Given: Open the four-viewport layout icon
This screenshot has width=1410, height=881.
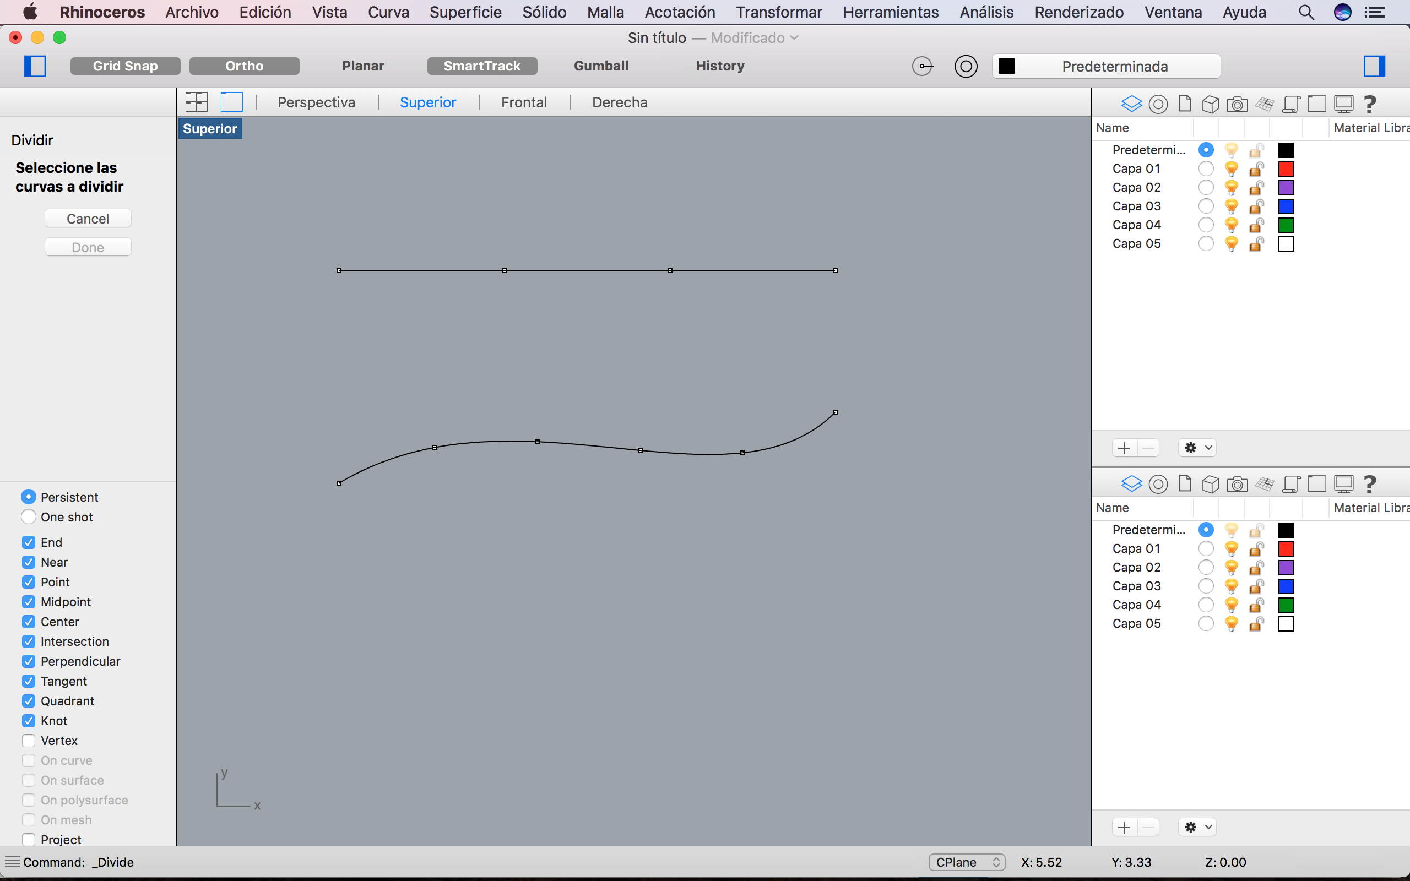Looking at the screenshot, I should coord(196,101).
